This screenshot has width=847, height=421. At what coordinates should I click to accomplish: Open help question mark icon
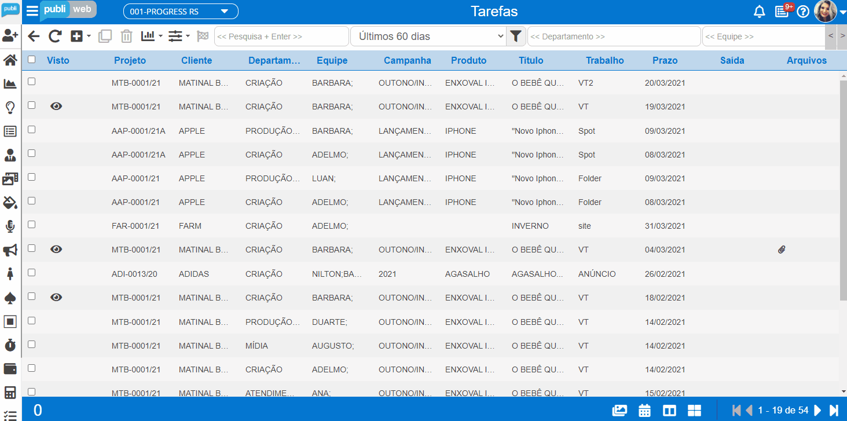803,12
